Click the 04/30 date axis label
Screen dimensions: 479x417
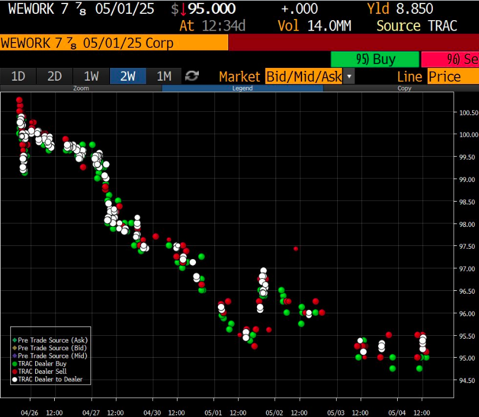(x=152, y=413)
